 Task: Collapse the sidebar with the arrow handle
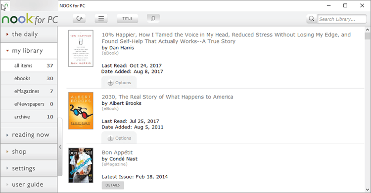[60, 147]
